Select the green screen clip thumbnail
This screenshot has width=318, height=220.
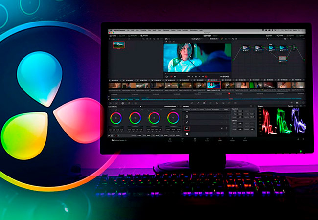[x=255, y=85]
